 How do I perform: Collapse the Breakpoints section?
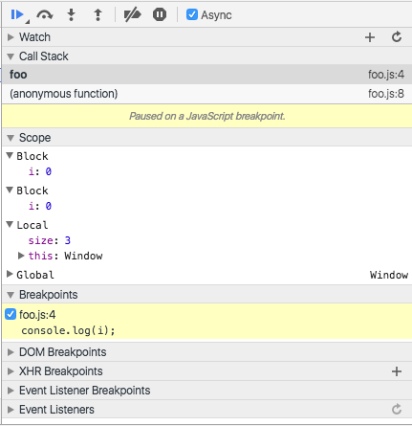click(11, 295)
